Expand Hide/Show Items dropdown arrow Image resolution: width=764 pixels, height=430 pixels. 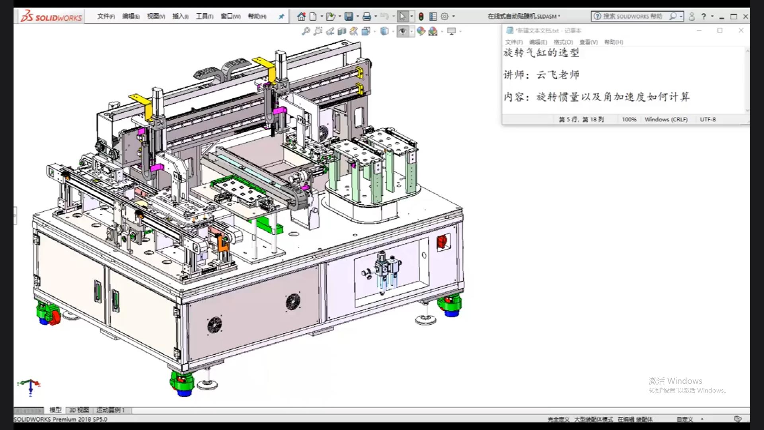click(x=411, y=31)
